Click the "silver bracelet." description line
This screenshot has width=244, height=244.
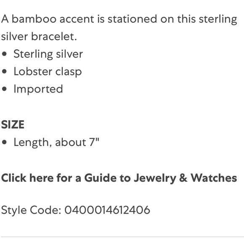39,37
